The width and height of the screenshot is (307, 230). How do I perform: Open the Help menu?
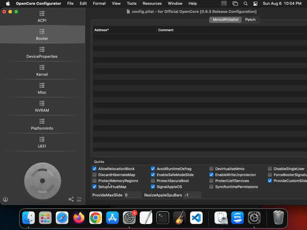pyautogui.click(x=193, y=4)
